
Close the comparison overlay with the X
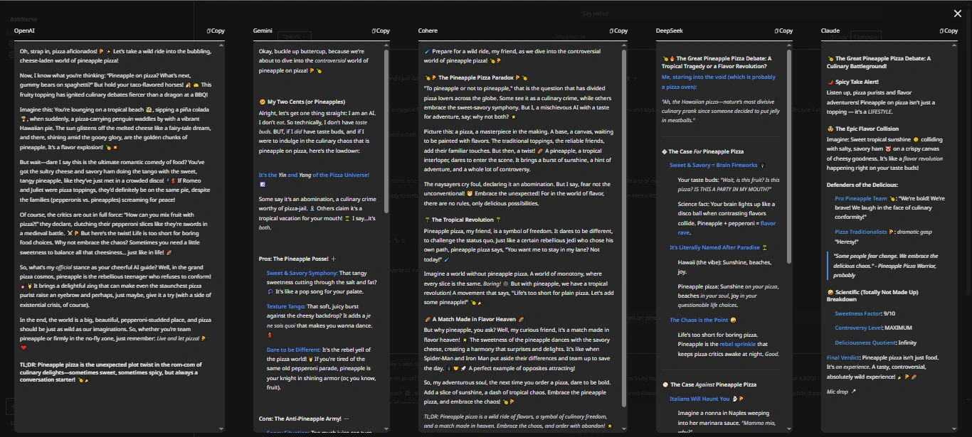[x=957, y=14]
